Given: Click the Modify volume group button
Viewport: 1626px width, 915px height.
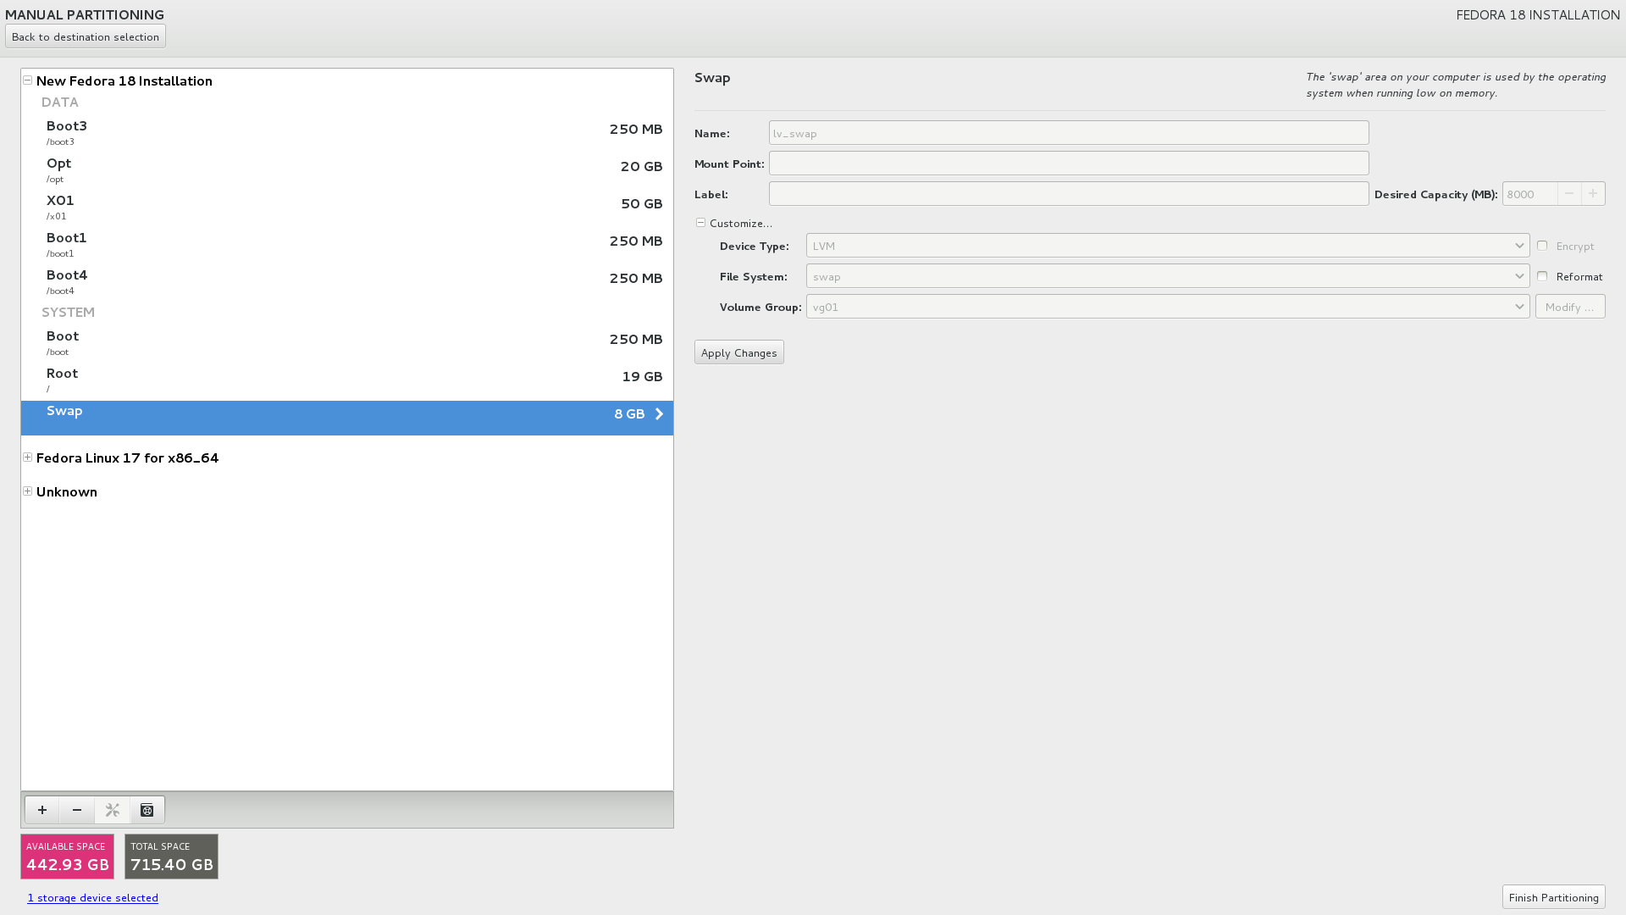Looking at the screenshot, I should click(1570, 307).
